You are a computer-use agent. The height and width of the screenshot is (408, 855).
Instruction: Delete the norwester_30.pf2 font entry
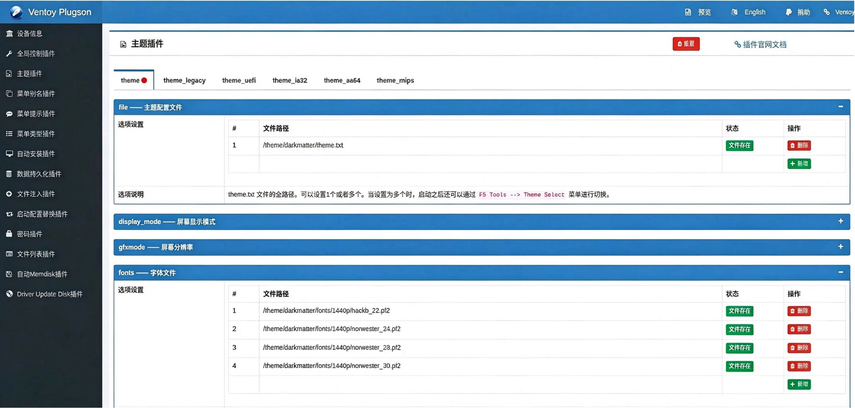(x=799, y=366)
